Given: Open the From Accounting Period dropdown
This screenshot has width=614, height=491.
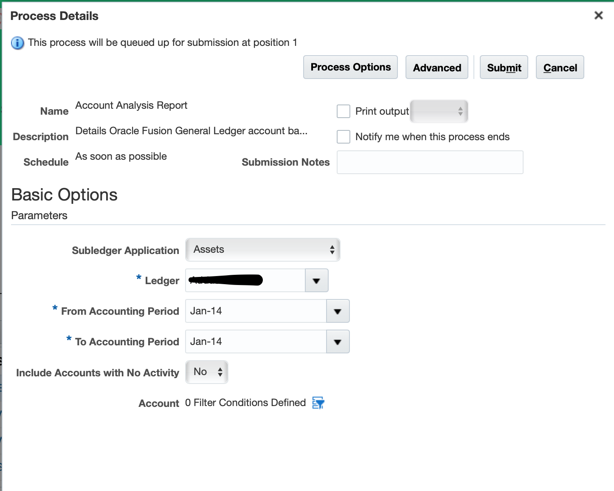Looking at the screenshot, I should click(338, 311).
